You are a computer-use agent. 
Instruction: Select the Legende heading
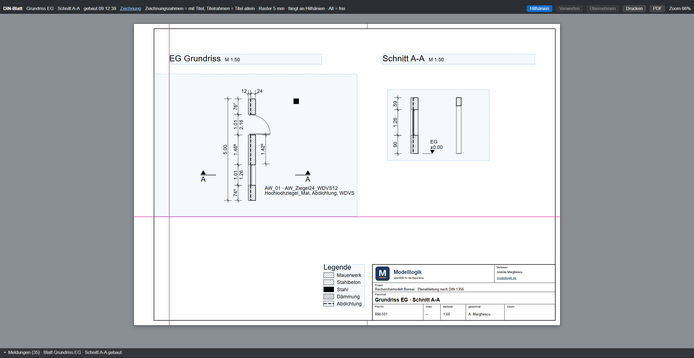pyautogui.click(x=337, y=267)
